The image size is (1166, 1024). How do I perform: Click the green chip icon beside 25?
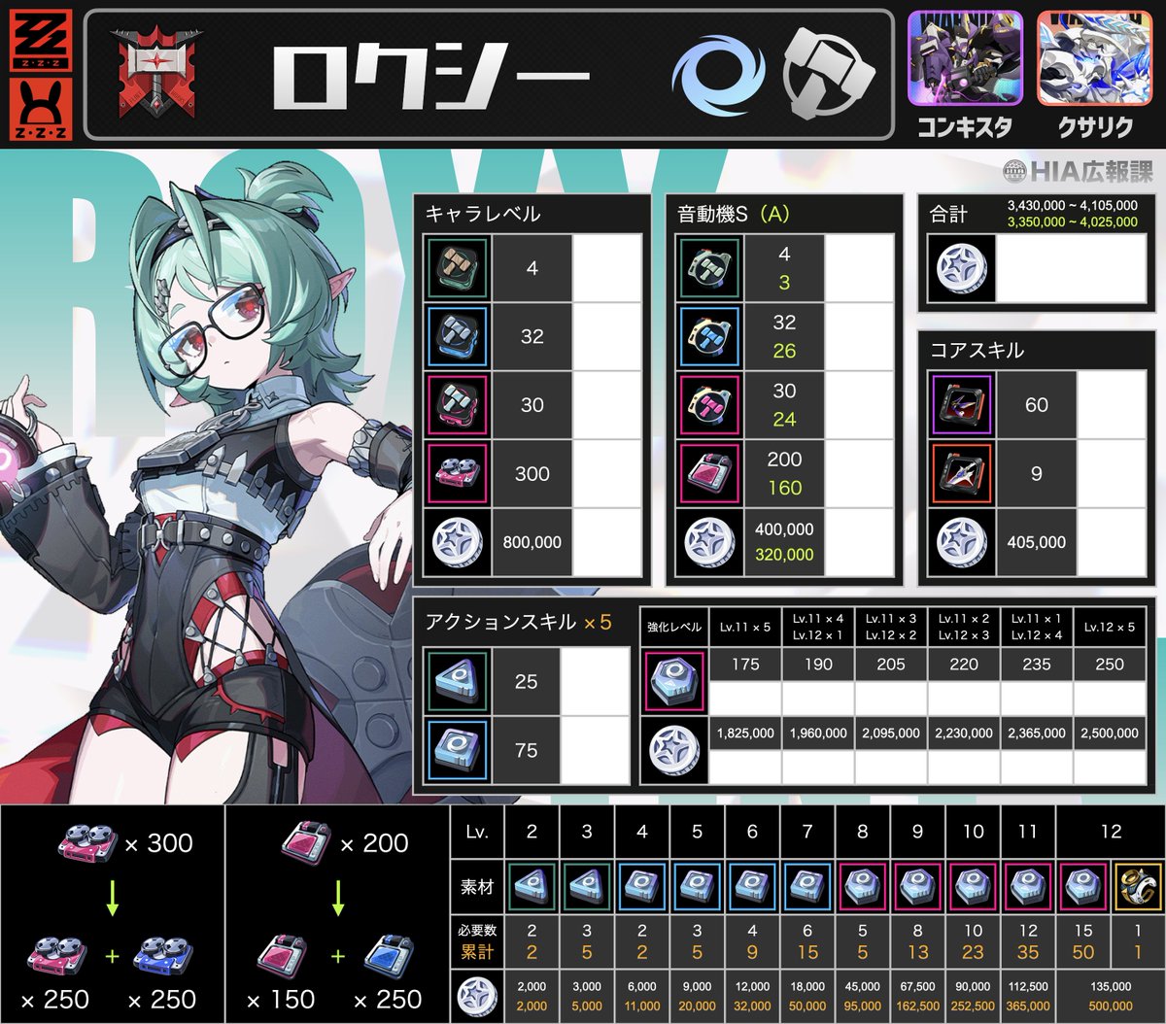458,681
